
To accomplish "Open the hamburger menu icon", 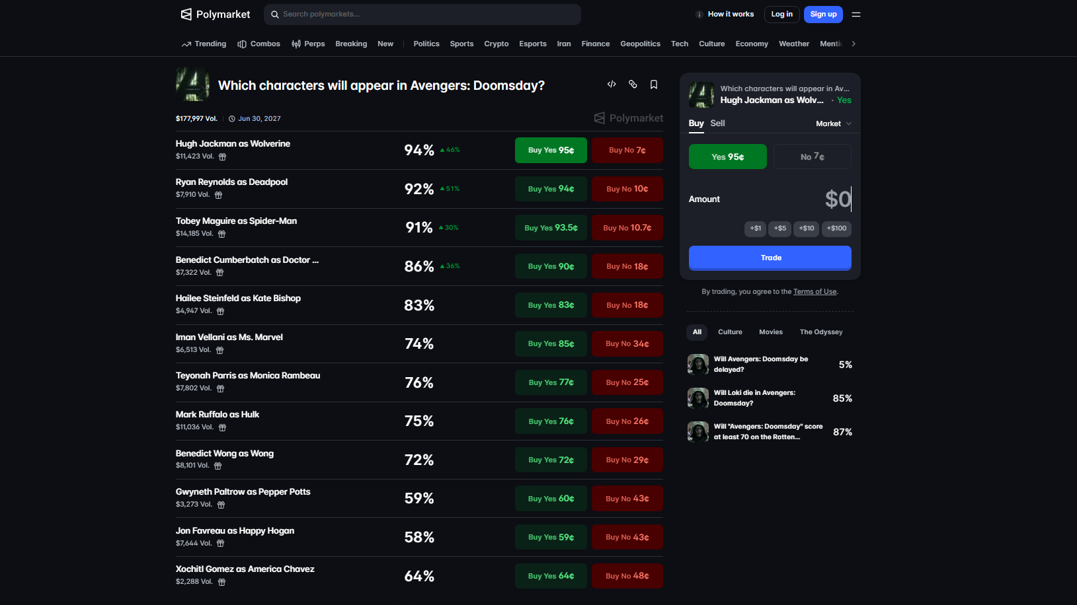I will coord(856,15).
